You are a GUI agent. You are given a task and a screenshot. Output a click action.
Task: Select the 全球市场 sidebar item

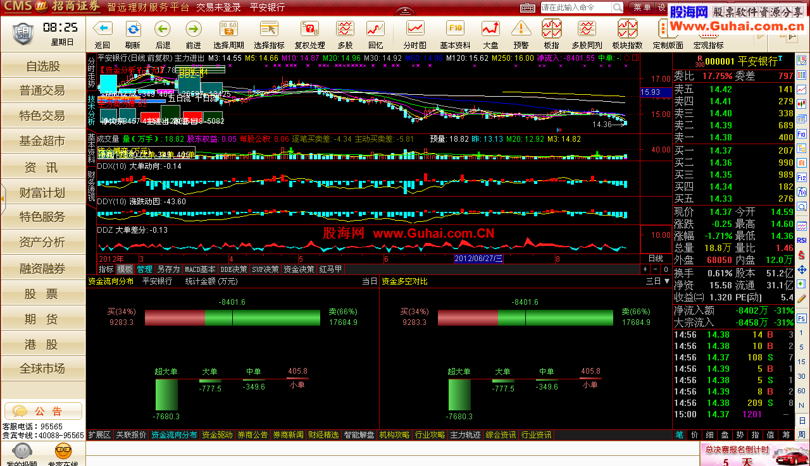[x=43, y=369]
